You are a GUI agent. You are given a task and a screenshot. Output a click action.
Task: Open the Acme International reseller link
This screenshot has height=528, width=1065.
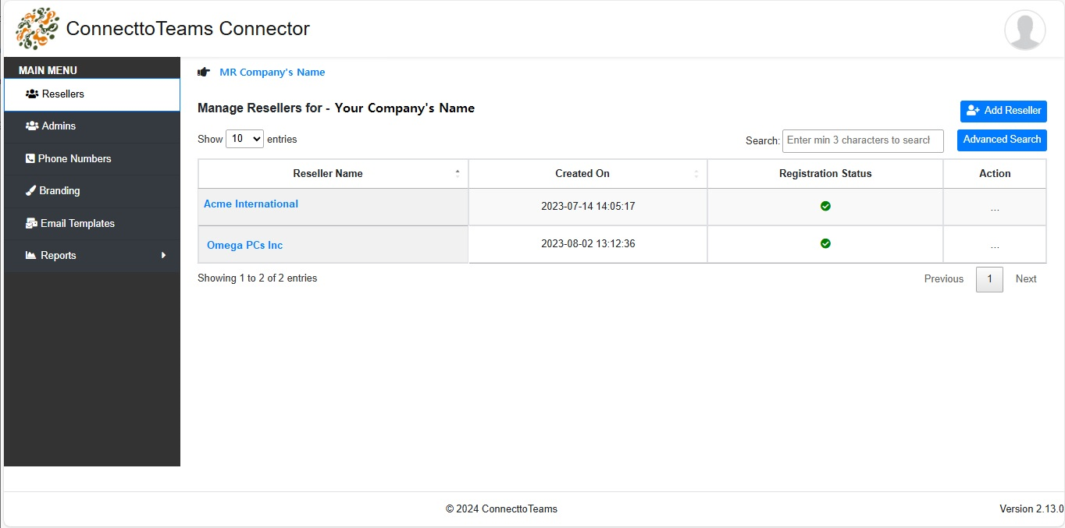[x=251, y=204]
